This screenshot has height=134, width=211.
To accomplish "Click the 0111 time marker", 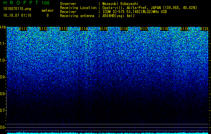I will click(x=23, y=29).
